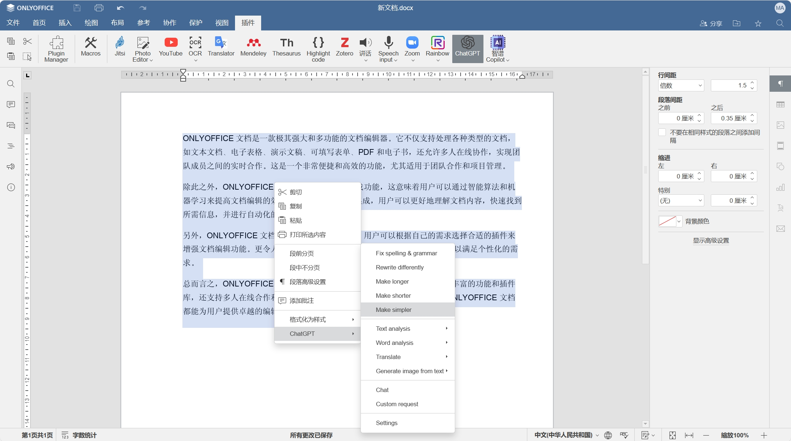Expand the background color dropdown arrow
This screenshot has height=441, width=791.
coord(679,221)
